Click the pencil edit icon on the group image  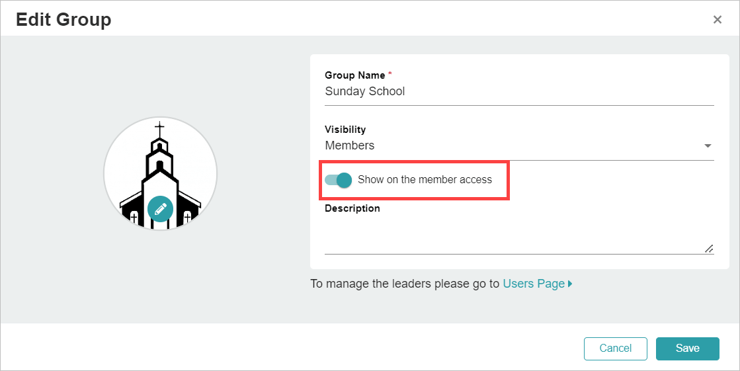[x=161, y=208]
